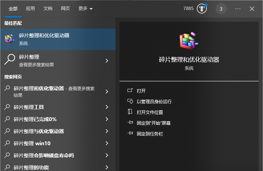The height and width of the screenshot is (171, 263).
Task: Select suggestion text 碎片整理已完成0%
Action: point(35,119)
